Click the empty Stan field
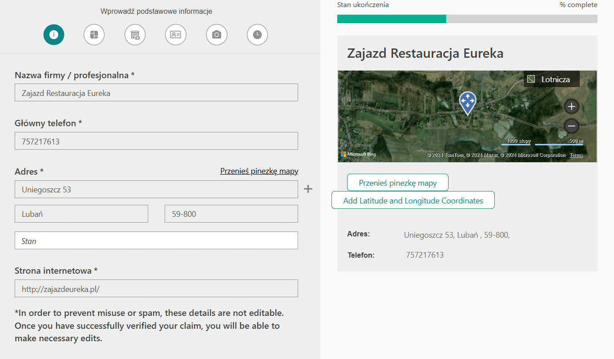Viewport: 614px width, 359px height. coord(156,240)
